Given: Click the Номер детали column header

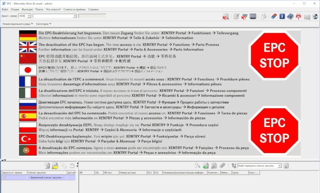Looking at the screenshot, I should (133, 173).
